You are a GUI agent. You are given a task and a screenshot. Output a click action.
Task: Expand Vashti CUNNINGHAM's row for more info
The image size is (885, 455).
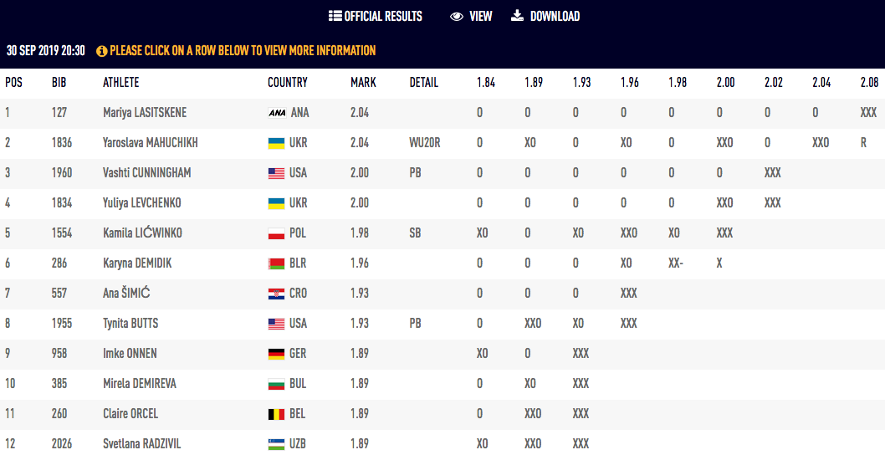tap(146, 173)
